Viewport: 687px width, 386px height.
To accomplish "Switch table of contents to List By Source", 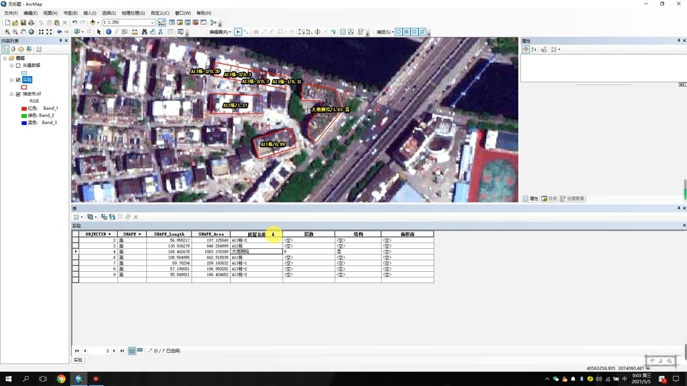I will pos(13,49).
